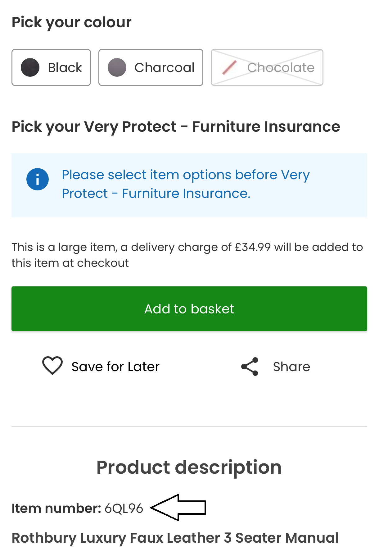Viewport: 379px width, 547px height.
Task: Choose the Charcoal colour option label
Action: point(164,67)
